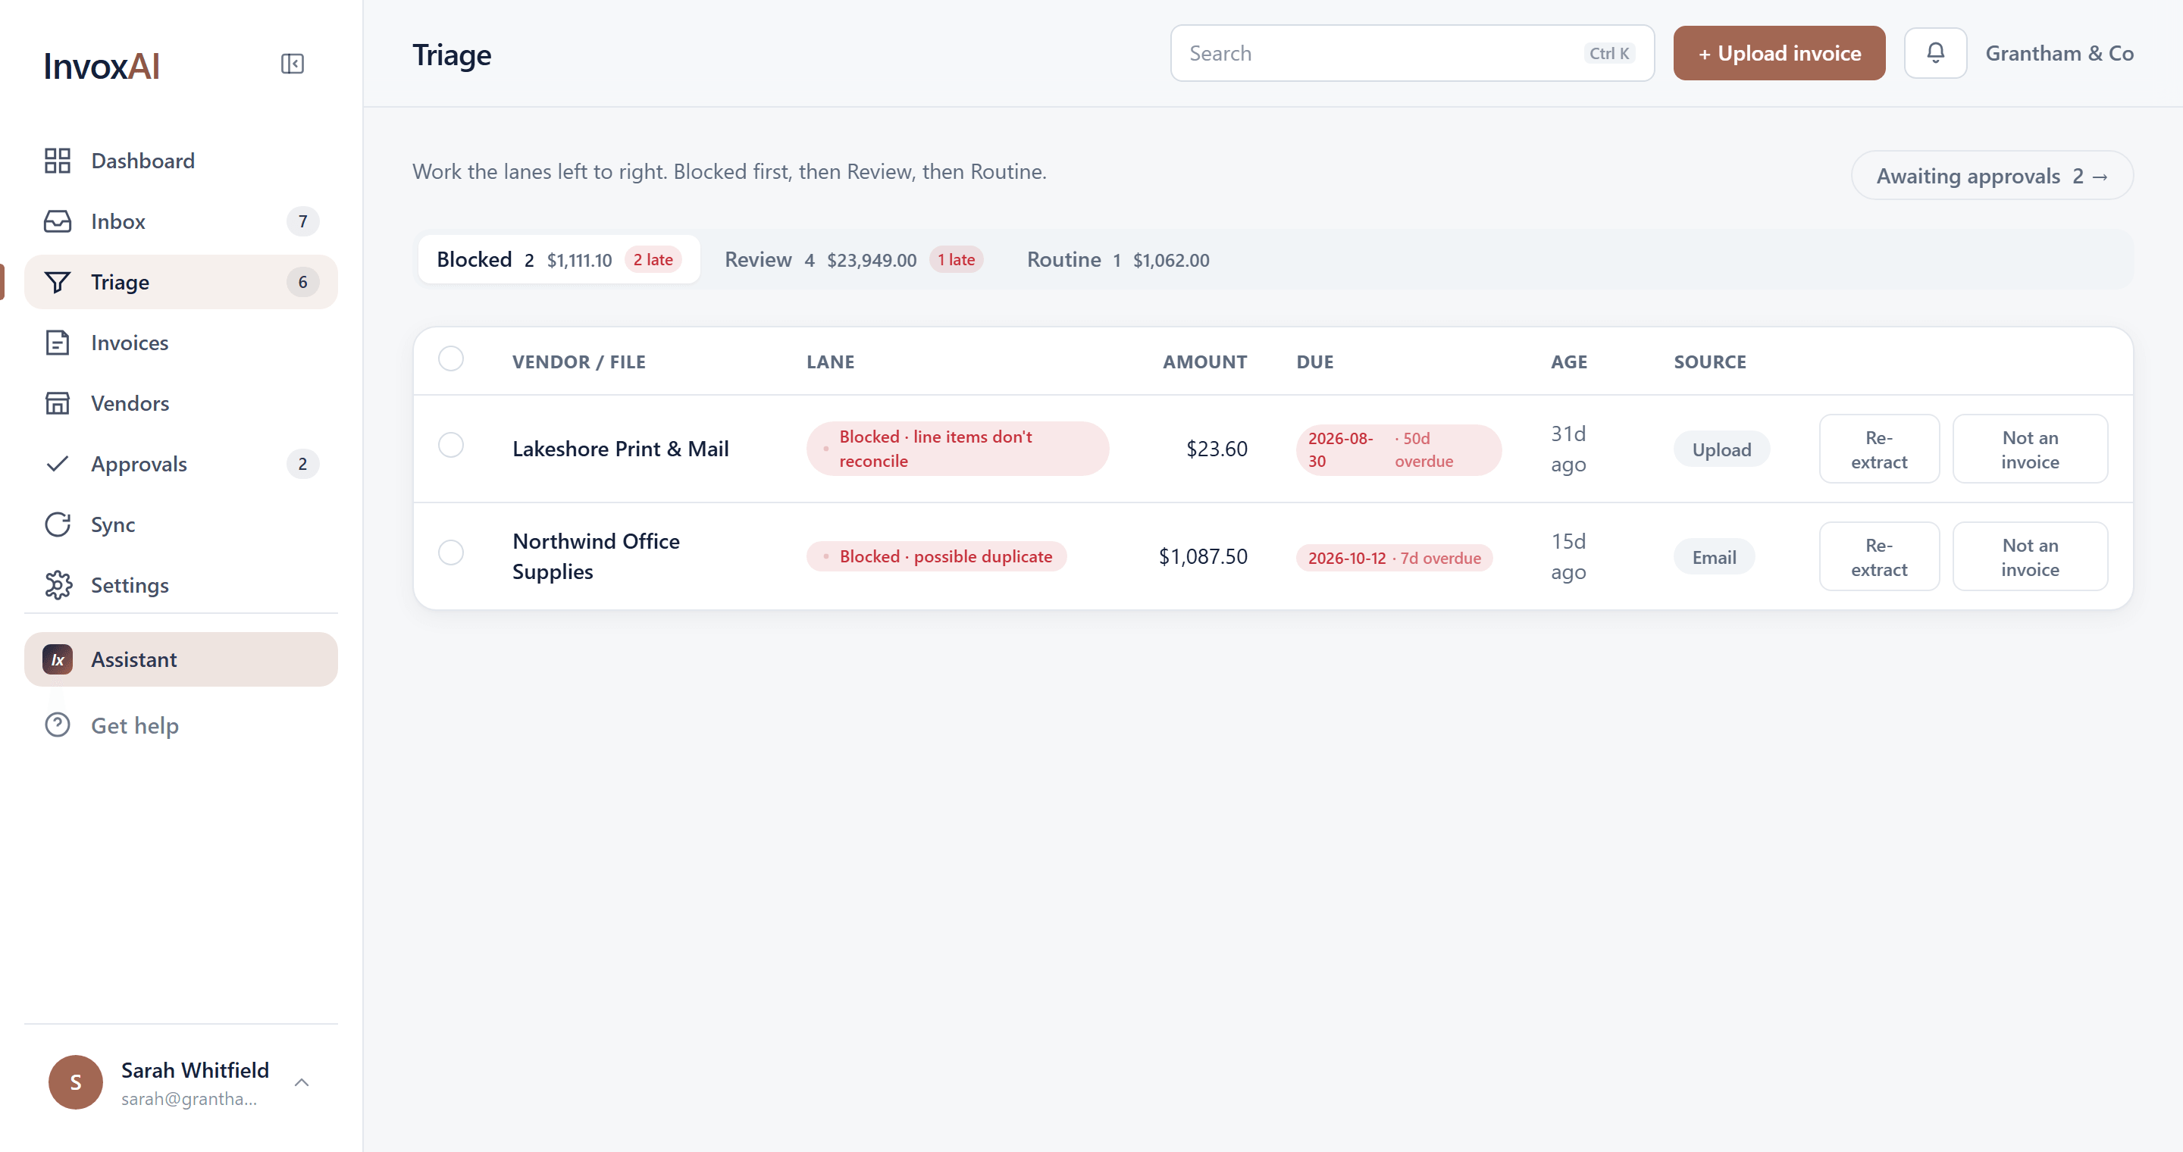Select the Lakeshore Print & Mail row checkbox
Image resolution: width=2183 pixels, height=1152 pixels.
451,446
